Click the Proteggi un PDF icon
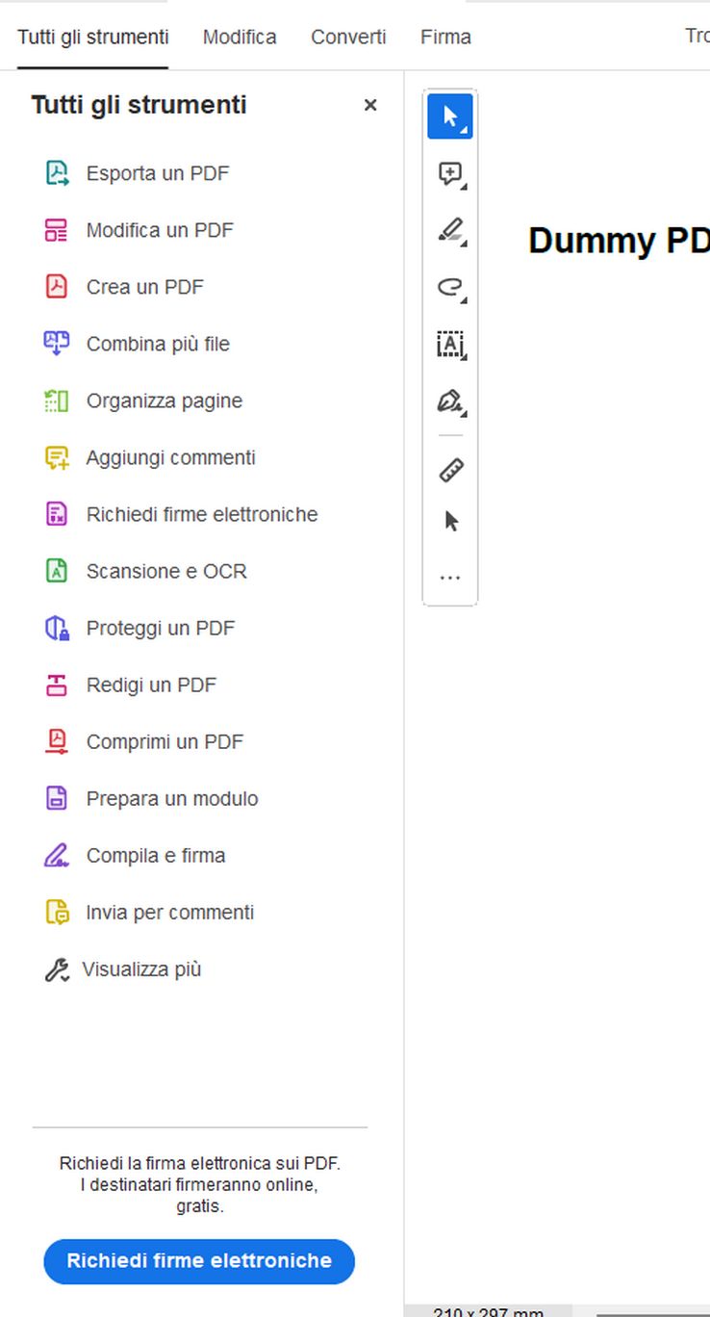 (58, 628)
